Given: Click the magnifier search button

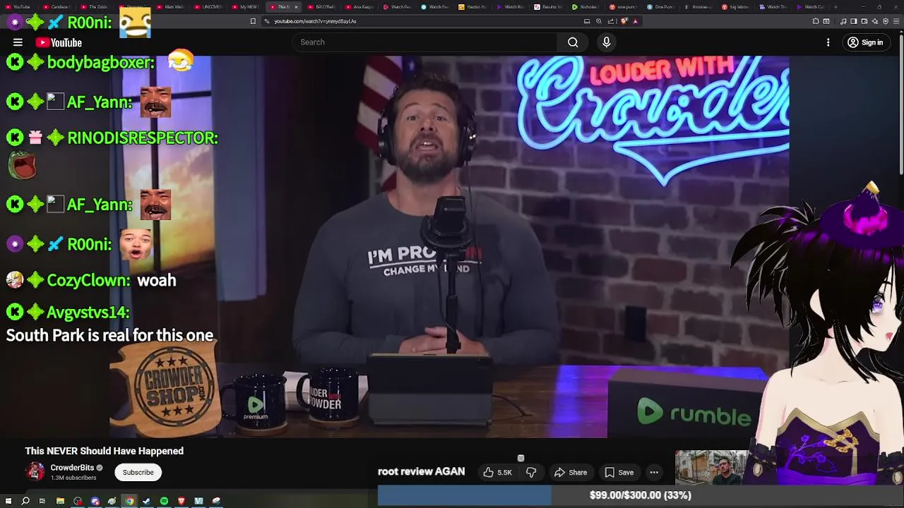Looking at the screenshot, I should click(x=573, y=42).
